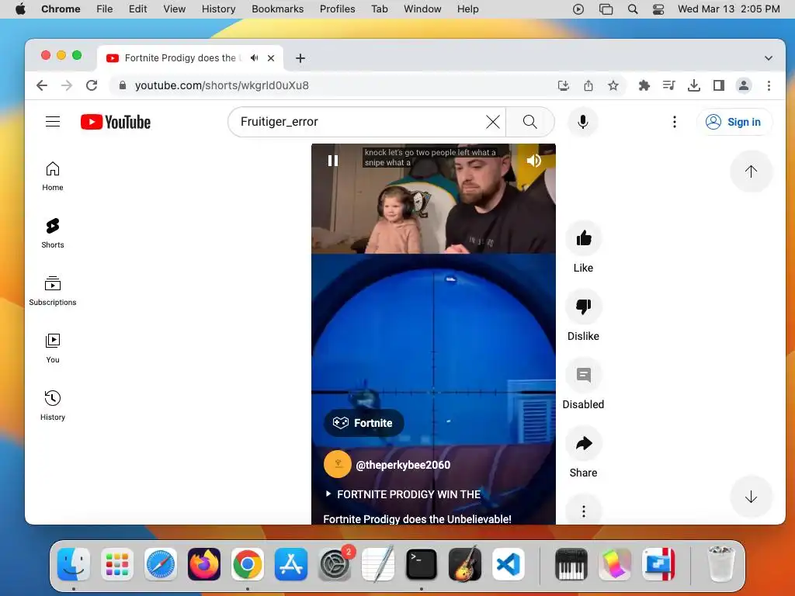Viewport: 795px width, 596px height.
Task: Bookmark this tab with the star
Action: coord(613,85)
